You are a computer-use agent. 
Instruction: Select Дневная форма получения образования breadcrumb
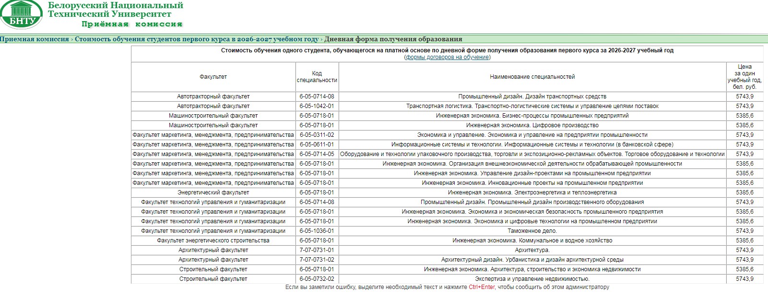tap(393, 39)
